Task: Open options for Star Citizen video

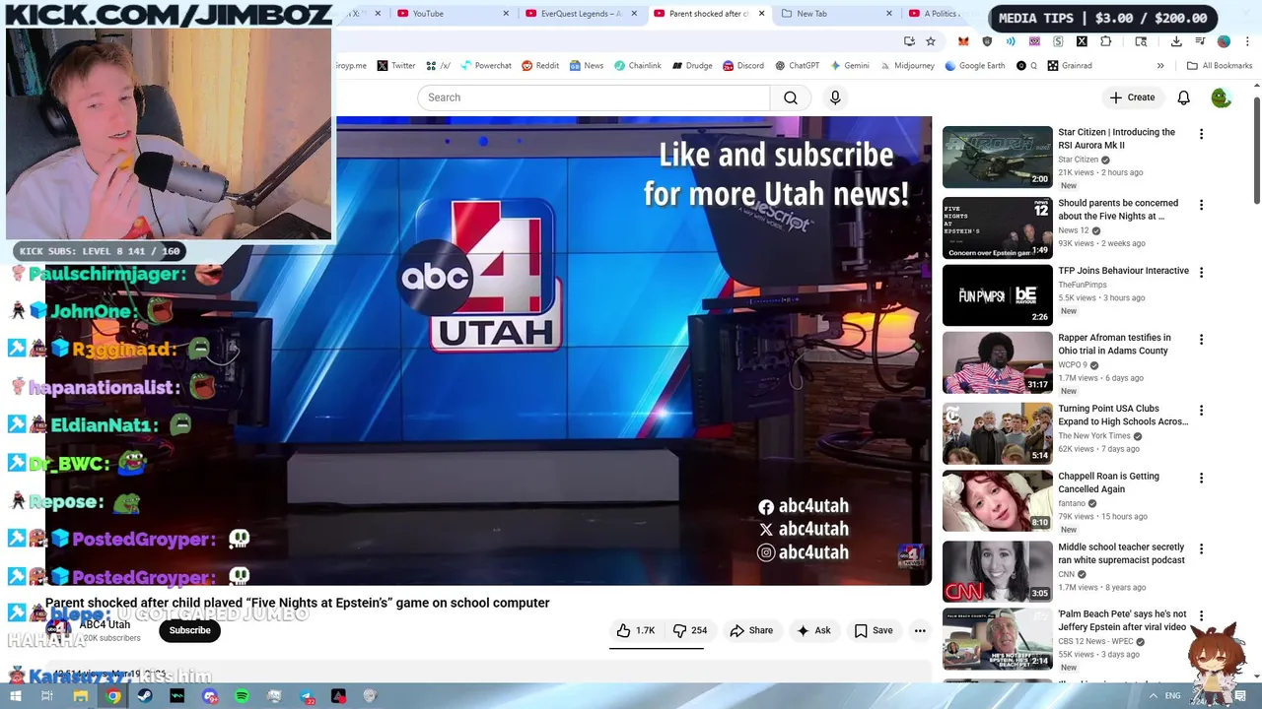Action: [x=1201, y=134]
